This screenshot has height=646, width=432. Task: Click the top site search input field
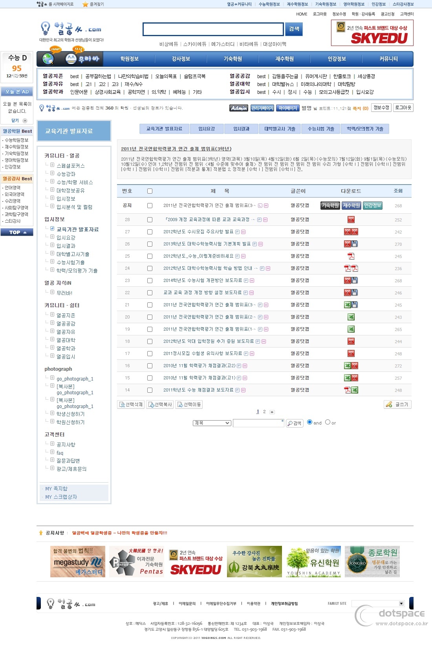tap(213, 29)
